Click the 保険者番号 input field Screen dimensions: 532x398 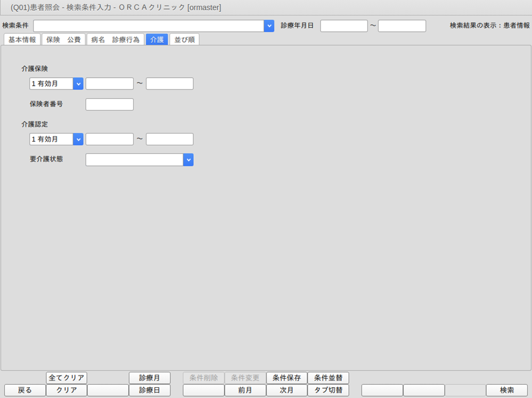[x=109, y=104]
